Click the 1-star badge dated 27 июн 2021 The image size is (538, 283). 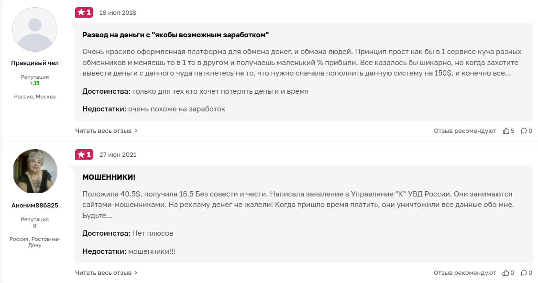(84, 154)
